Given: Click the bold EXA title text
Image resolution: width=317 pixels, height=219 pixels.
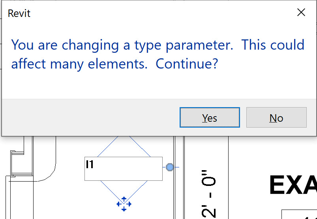Looking at the screenshot, I should pyautogui.click(x=293, y=185).
